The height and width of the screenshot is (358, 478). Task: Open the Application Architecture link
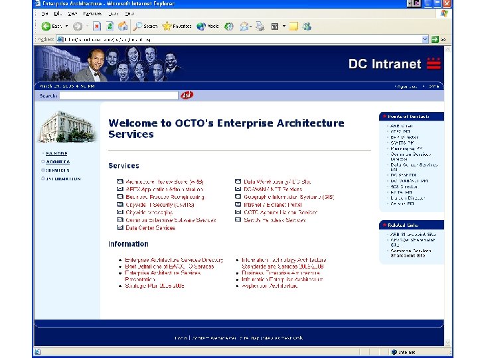click(270, 286)
